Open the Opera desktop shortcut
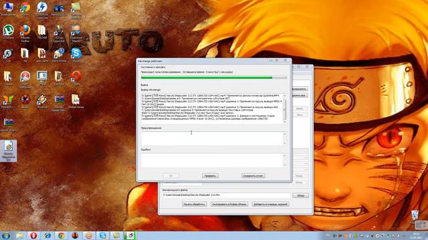The image size is (428, 240). [x=76, y=78]
